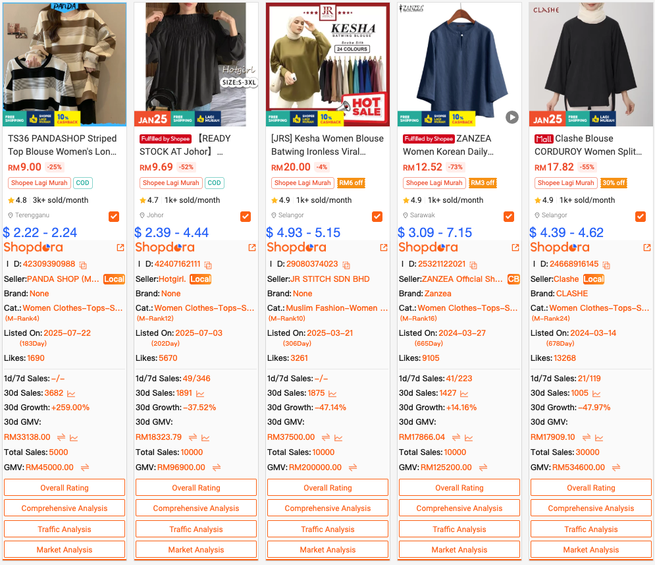Open Traffic Analysis for Hotgirl product
This screenshot has height=565, width=655.
(x=196, y=529)
